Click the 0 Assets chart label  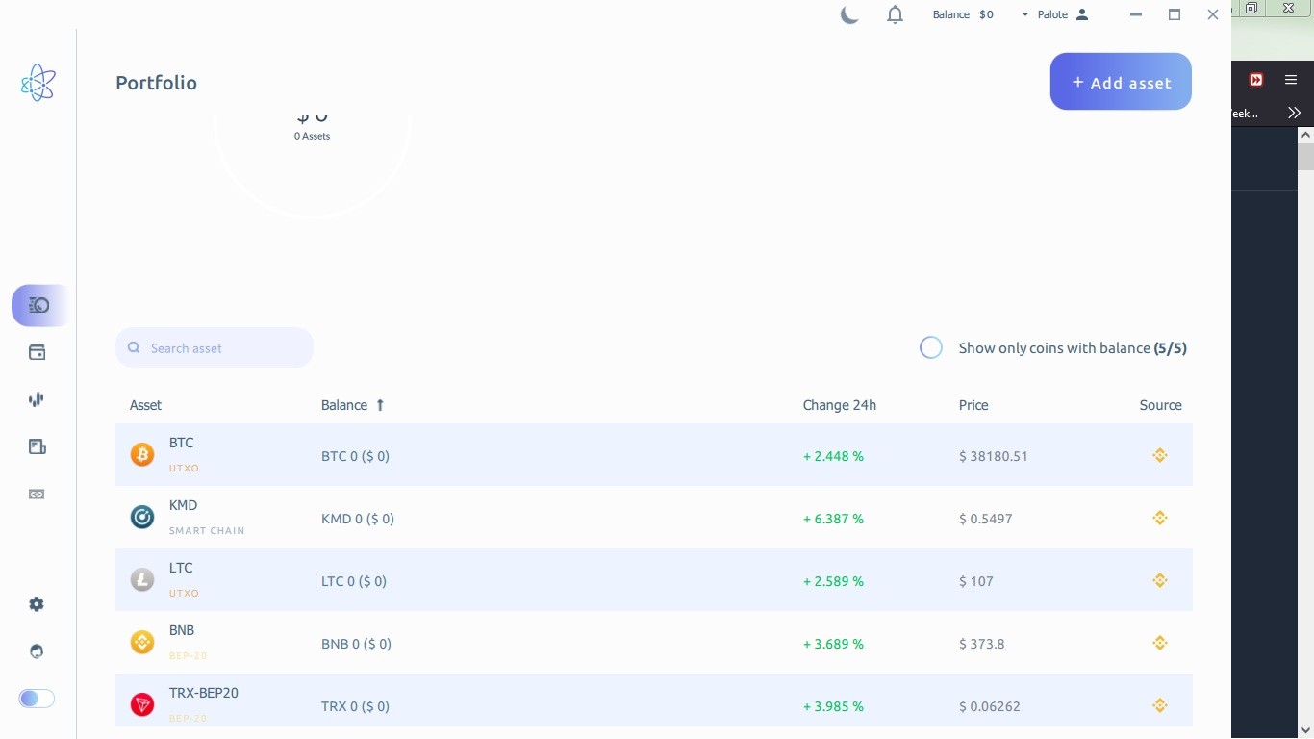[312, 136]
